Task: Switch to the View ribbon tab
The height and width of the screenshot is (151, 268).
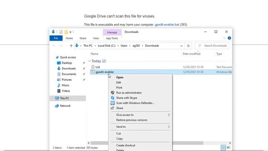Action: tap(96, 38)
